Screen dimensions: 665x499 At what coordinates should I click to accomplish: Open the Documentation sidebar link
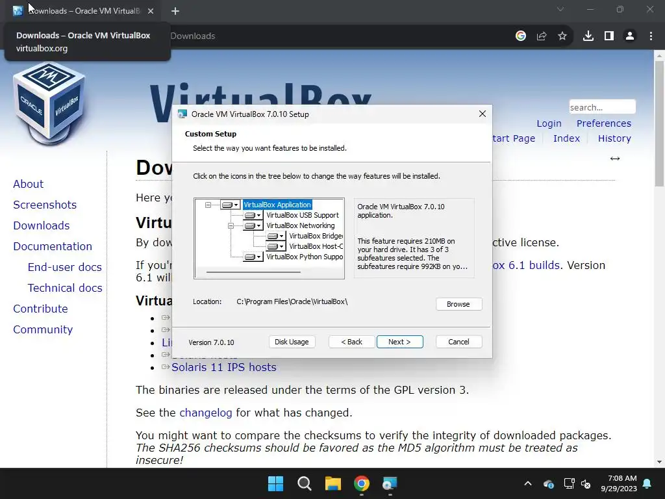[53, 246]
